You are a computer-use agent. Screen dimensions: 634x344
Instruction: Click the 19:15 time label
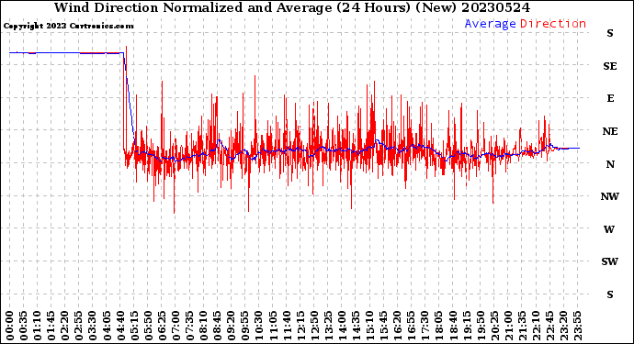pos(467,326)
